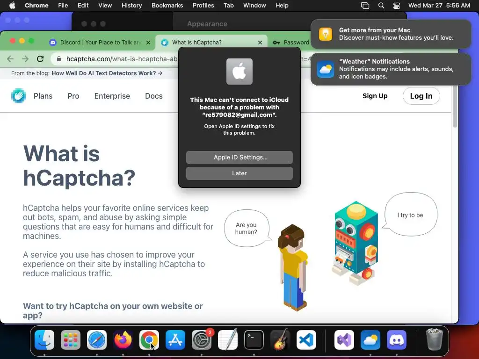Click the robot illustration
Image resolution: width=479 pixels, height=359 pixels.
pos(356,243)
